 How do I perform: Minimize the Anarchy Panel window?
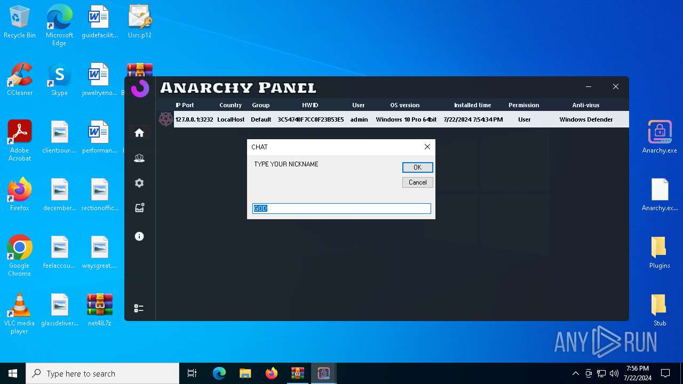589,86
